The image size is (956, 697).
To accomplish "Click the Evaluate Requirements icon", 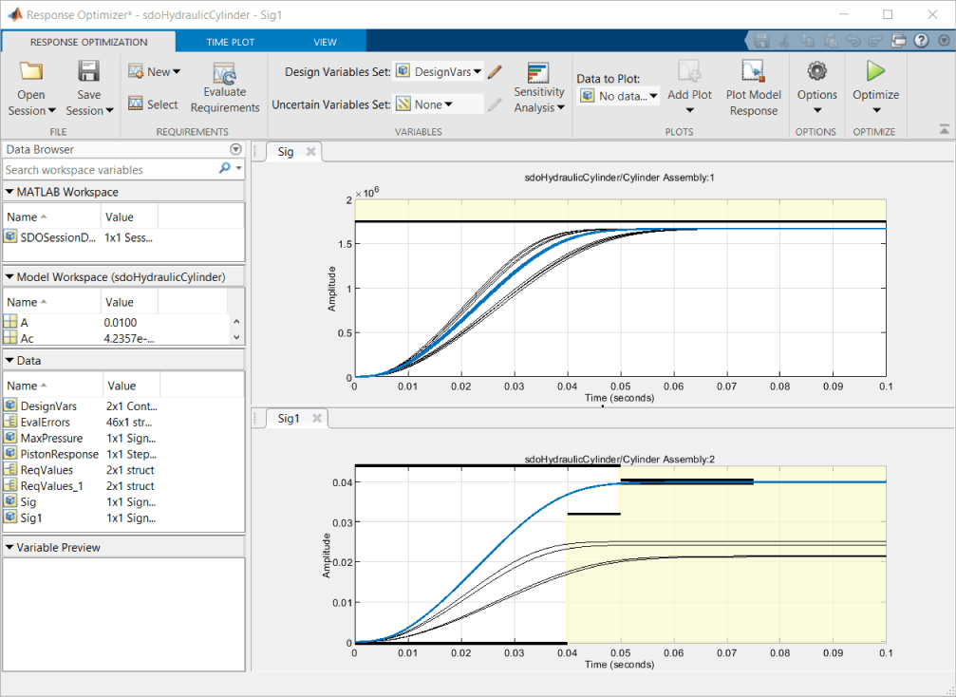I will point(225,74).
